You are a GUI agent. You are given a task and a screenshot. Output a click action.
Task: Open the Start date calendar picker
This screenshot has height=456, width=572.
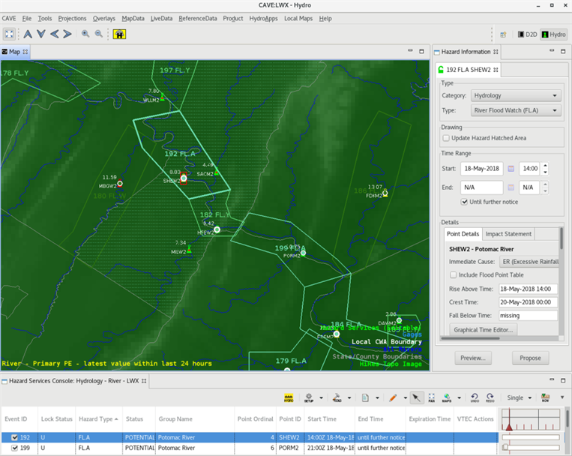coord(511,169)
